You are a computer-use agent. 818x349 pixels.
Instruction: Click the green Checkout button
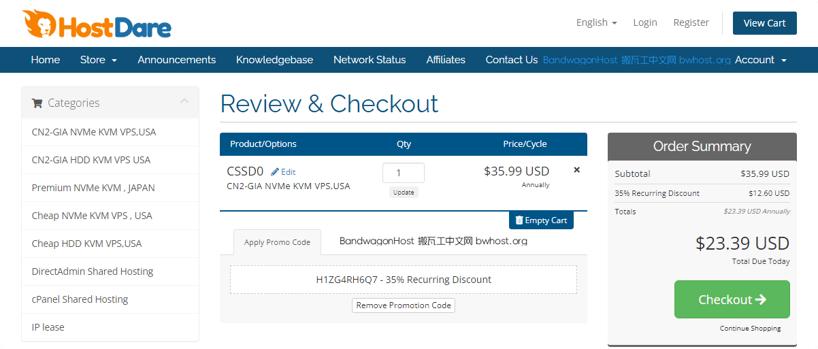point(732,299)
